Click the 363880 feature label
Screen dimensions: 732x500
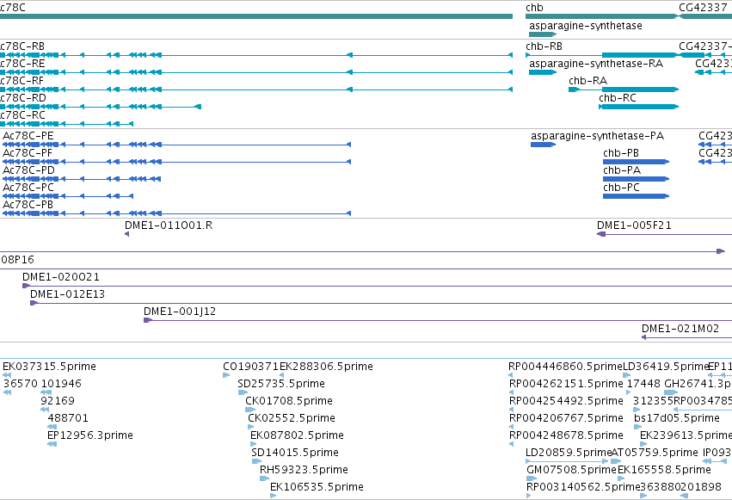coord(660,487)
